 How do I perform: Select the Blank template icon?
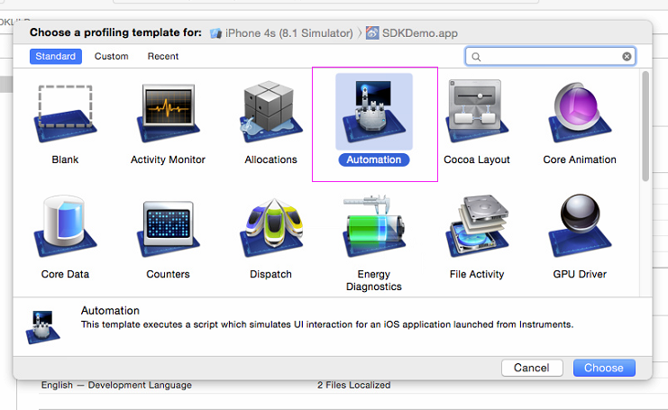[x=65, y=114]
